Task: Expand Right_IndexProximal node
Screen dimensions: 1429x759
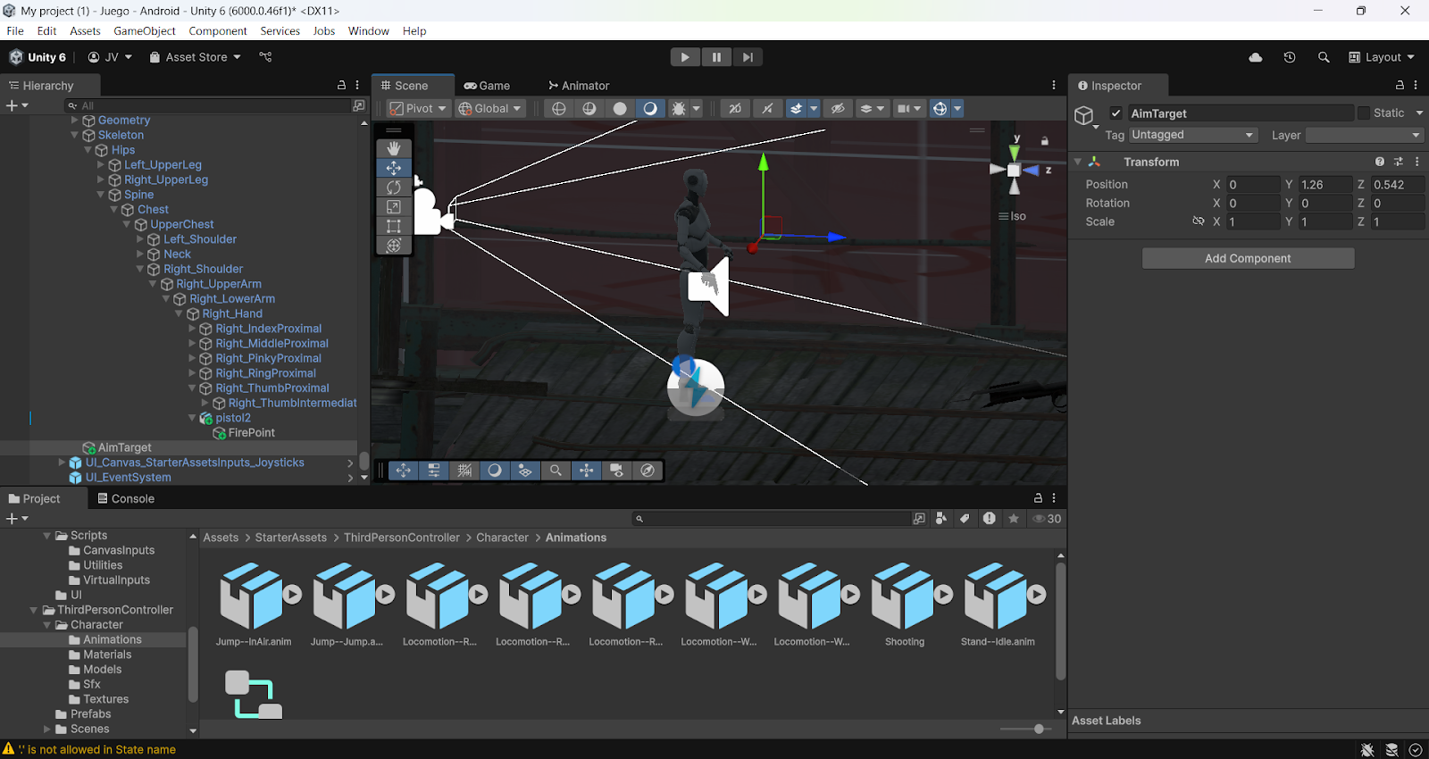Action: tap(192, 329)
